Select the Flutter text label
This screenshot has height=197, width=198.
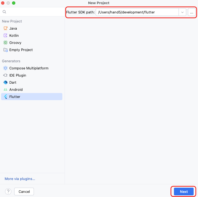point(15,97)
